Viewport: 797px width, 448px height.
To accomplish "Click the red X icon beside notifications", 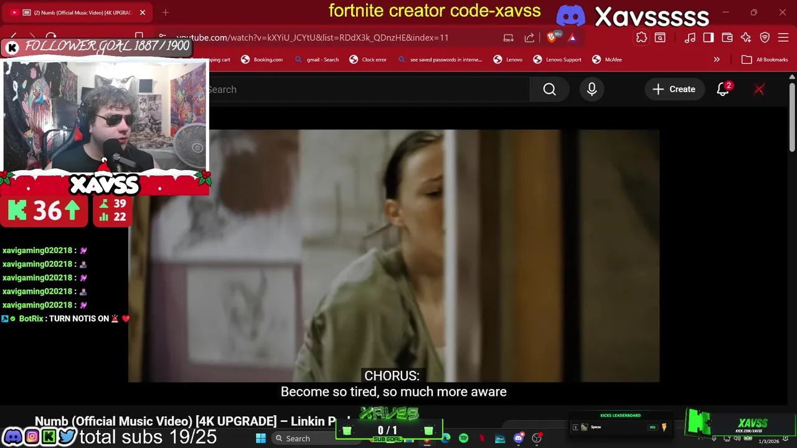I will tap(759, 90).
